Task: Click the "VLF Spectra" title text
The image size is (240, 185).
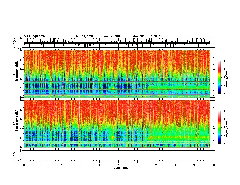Action: click(34, 36)
